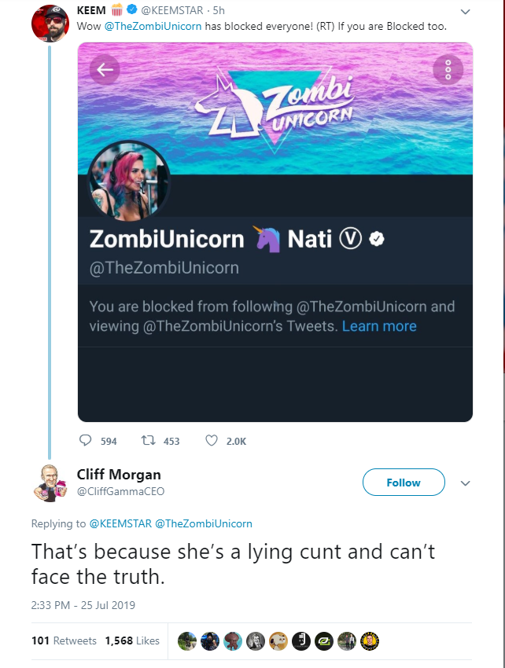
Task: Open the 2:33 PM - 25 Jul 2019 timestamp
Action: coord(83,605)
